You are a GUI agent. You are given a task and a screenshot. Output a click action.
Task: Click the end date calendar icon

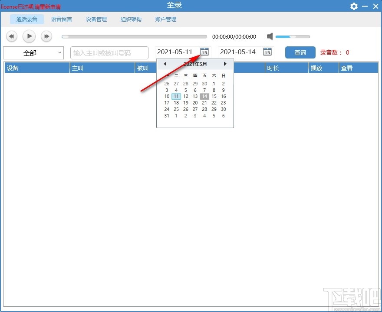pyautogui.click(x=267, y=52)
